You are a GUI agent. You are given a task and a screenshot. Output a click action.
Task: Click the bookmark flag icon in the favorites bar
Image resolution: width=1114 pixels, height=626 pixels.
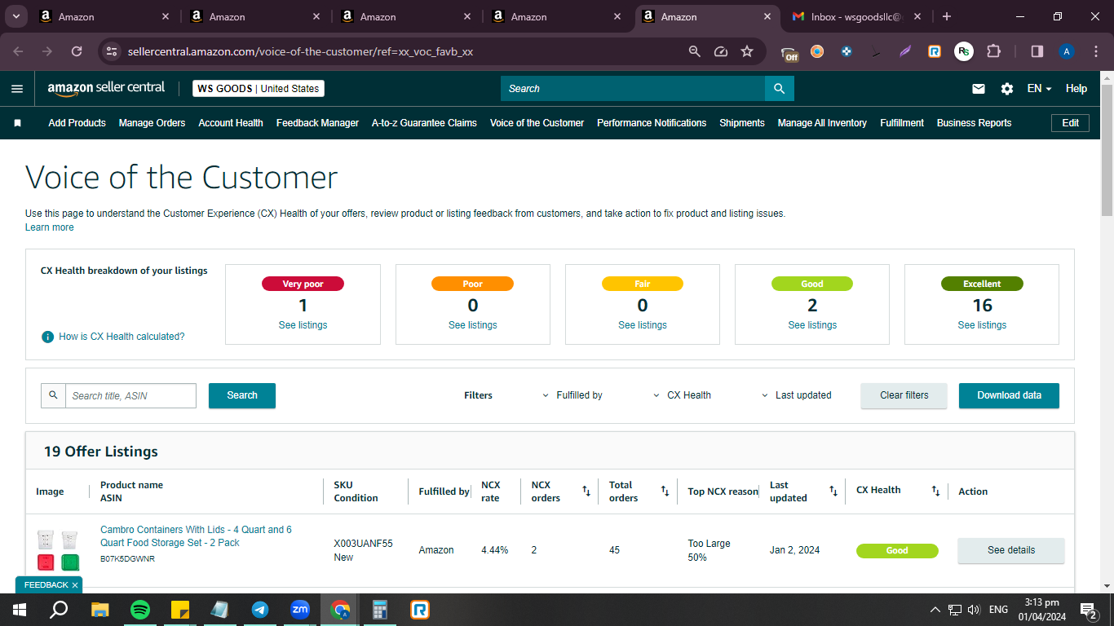coord(18,123)
